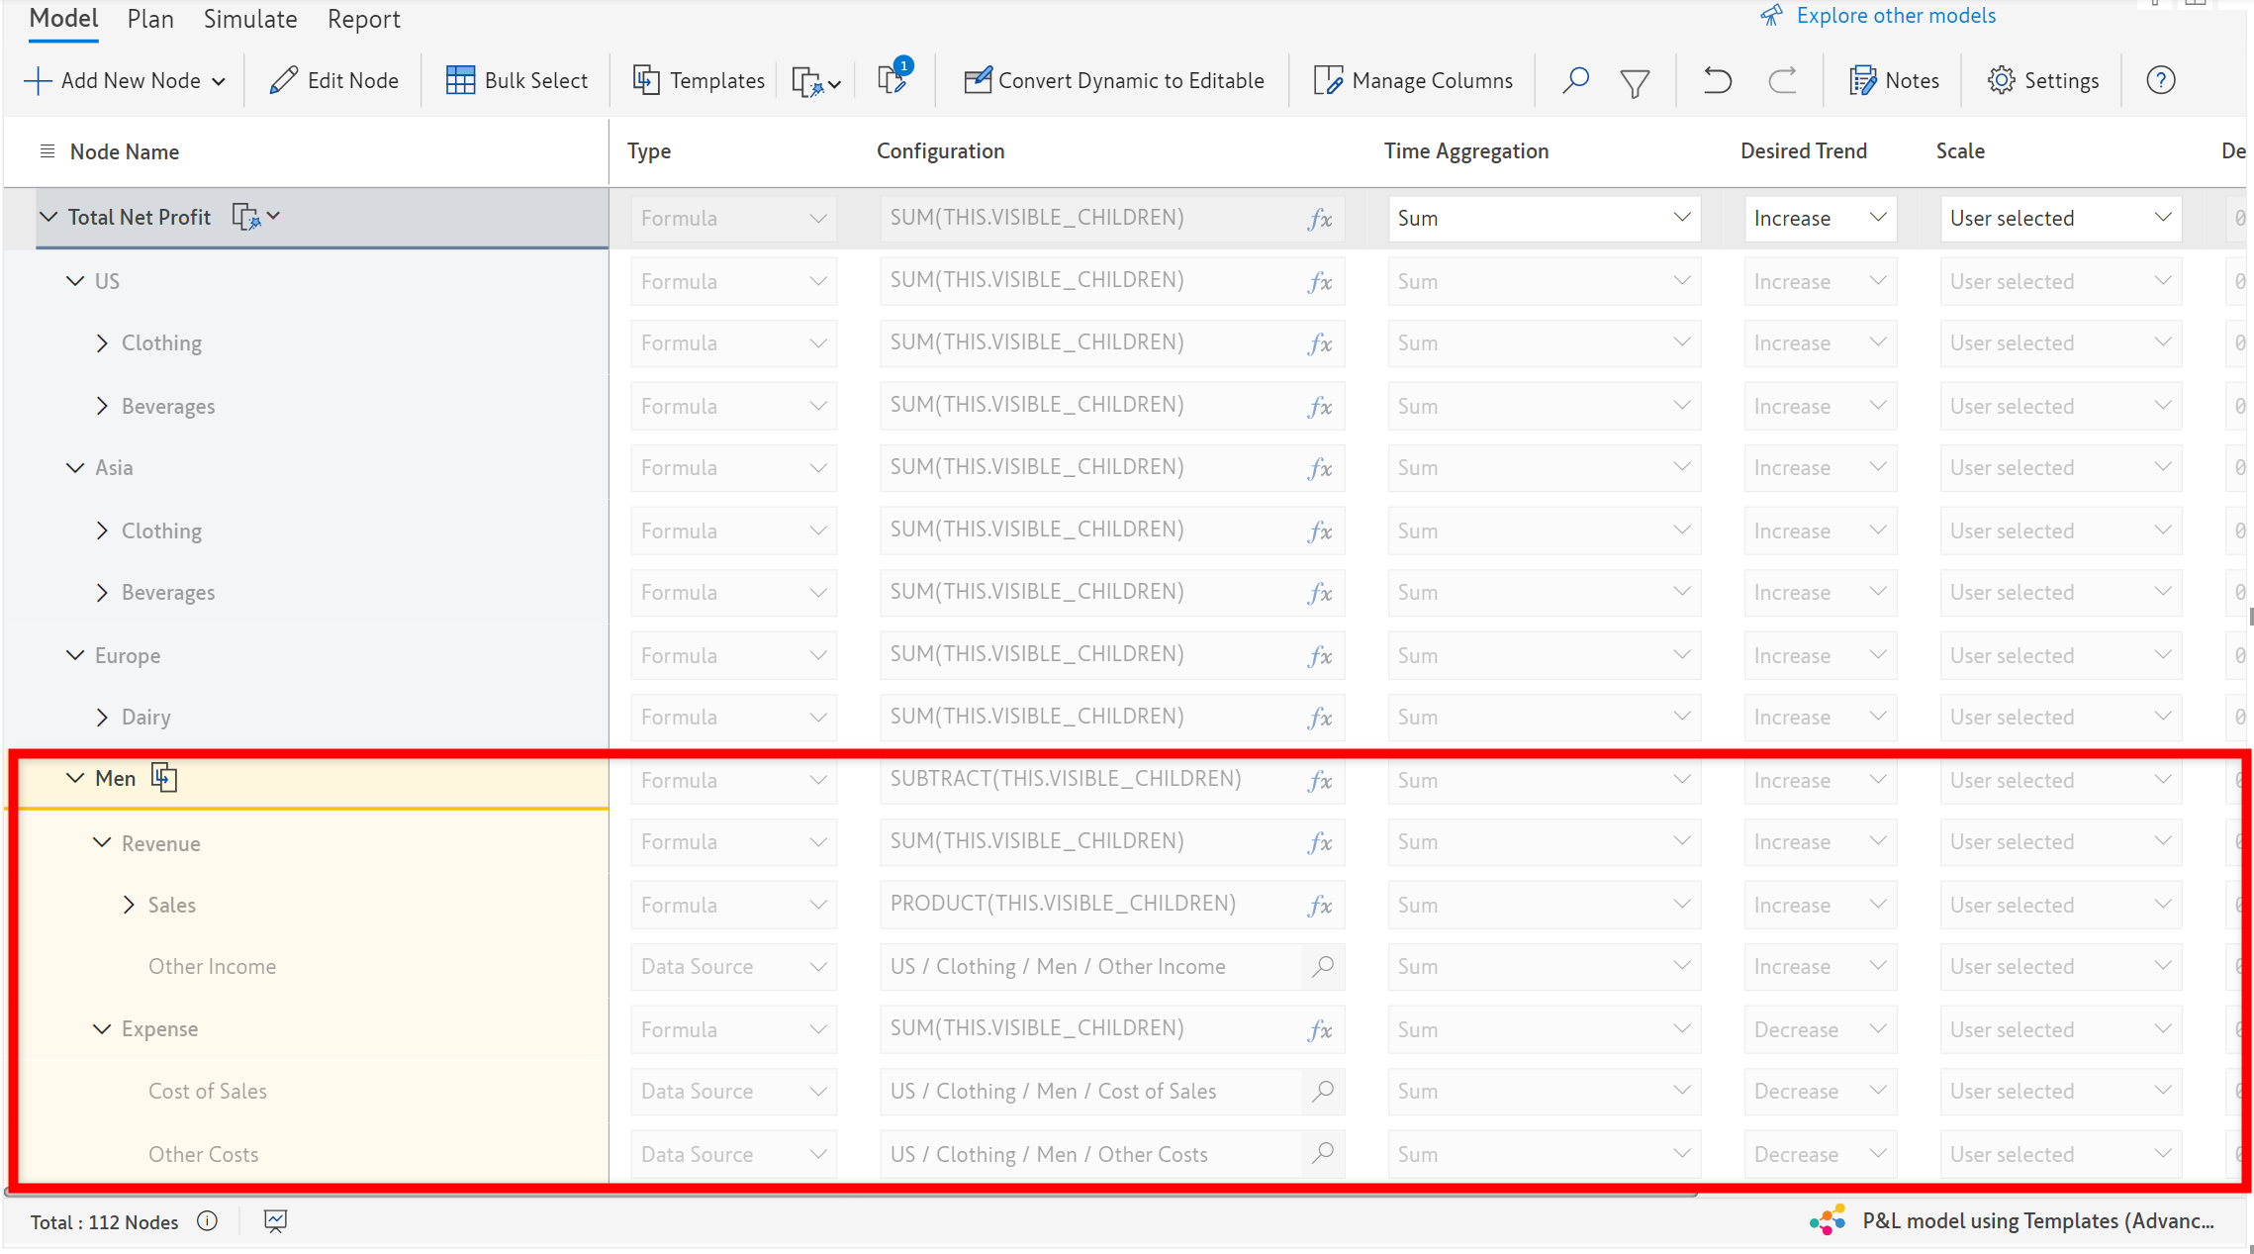2254x1254 pixels.
Task: Click data source search icon for Other Income
Action: point(1323,966)
